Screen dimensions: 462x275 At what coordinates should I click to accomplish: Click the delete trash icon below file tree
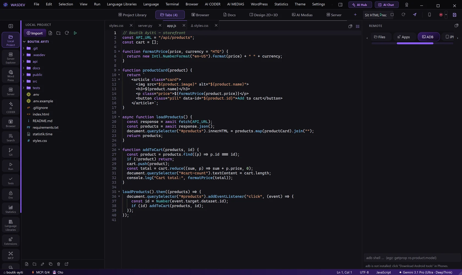(x=59, y=264)
